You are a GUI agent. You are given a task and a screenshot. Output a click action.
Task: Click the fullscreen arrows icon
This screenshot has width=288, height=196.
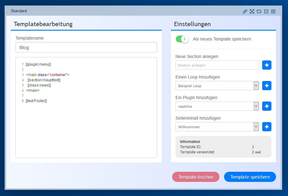coord(252,12)
